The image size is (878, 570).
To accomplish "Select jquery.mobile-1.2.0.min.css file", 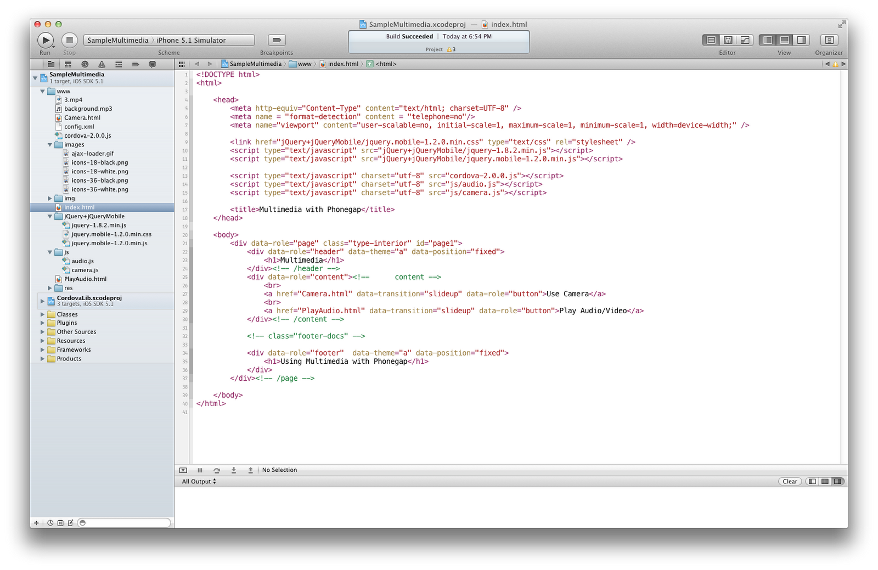I will pos(111,234).
